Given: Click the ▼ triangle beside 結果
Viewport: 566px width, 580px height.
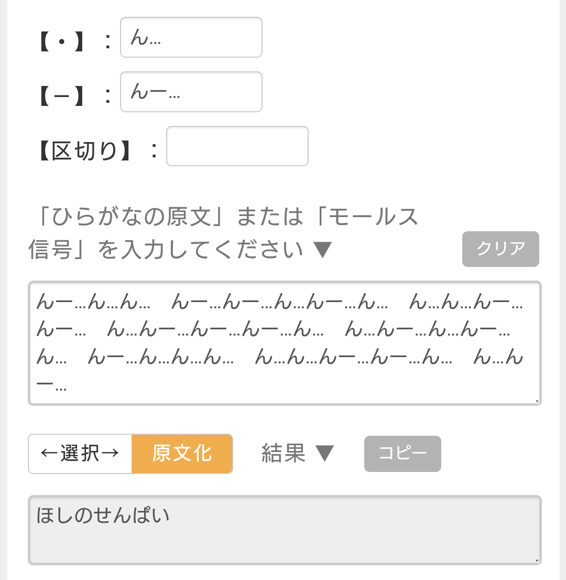Looking at the screenshot, I should click(324, 454).
